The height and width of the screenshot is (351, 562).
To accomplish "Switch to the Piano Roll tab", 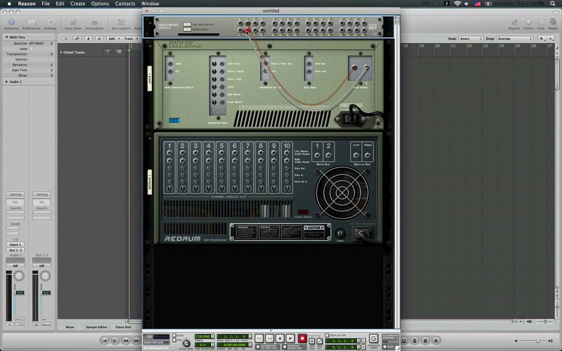I will point(123,327).
